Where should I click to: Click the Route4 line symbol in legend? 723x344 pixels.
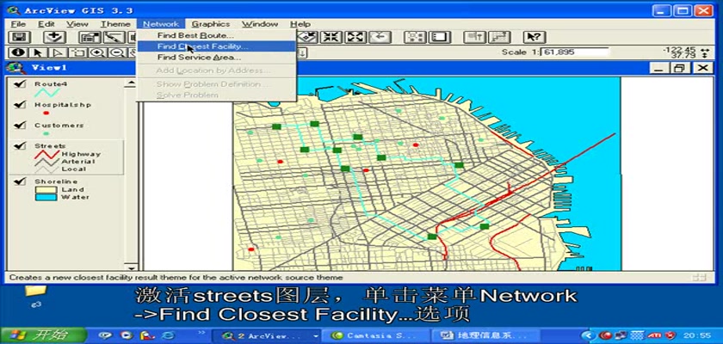pos(47,93)
